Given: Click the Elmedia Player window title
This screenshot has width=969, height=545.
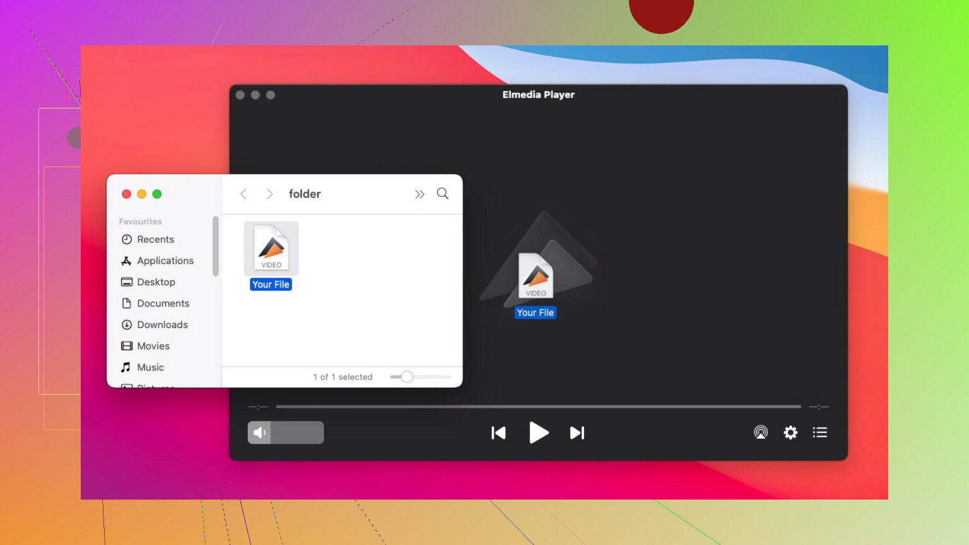Looking at the screenshot, I should tap(538, 95).
